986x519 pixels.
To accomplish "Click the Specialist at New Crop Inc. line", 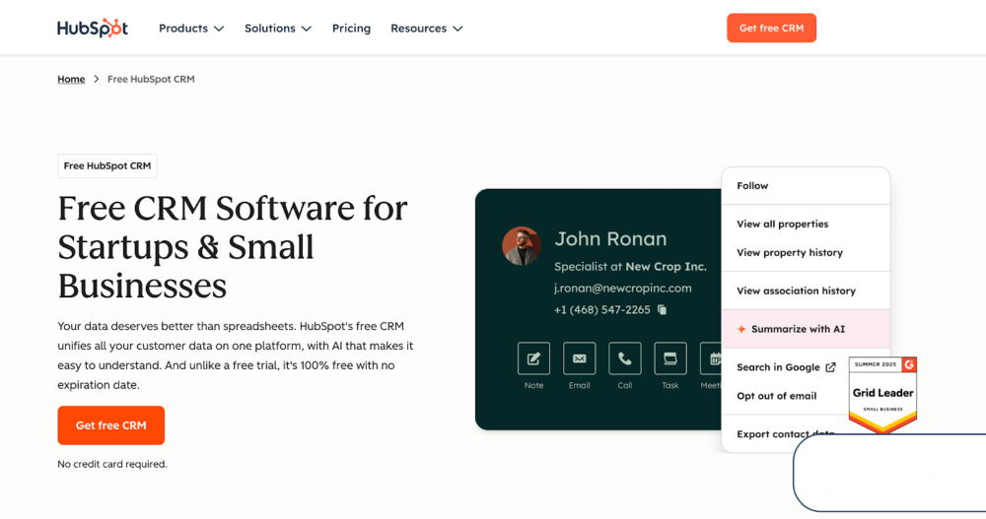I will [630, 267].
